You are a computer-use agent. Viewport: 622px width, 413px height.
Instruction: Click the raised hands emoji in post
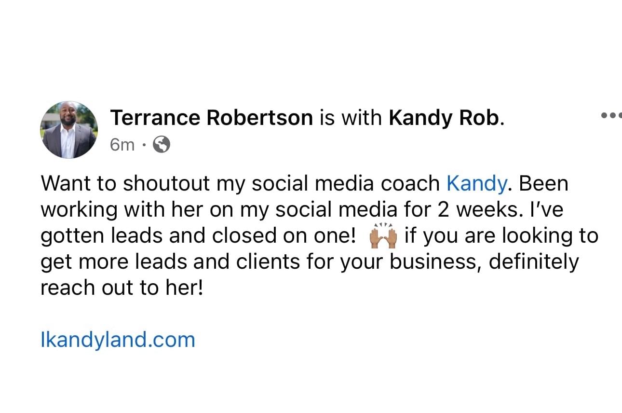[x=382, y=236]
